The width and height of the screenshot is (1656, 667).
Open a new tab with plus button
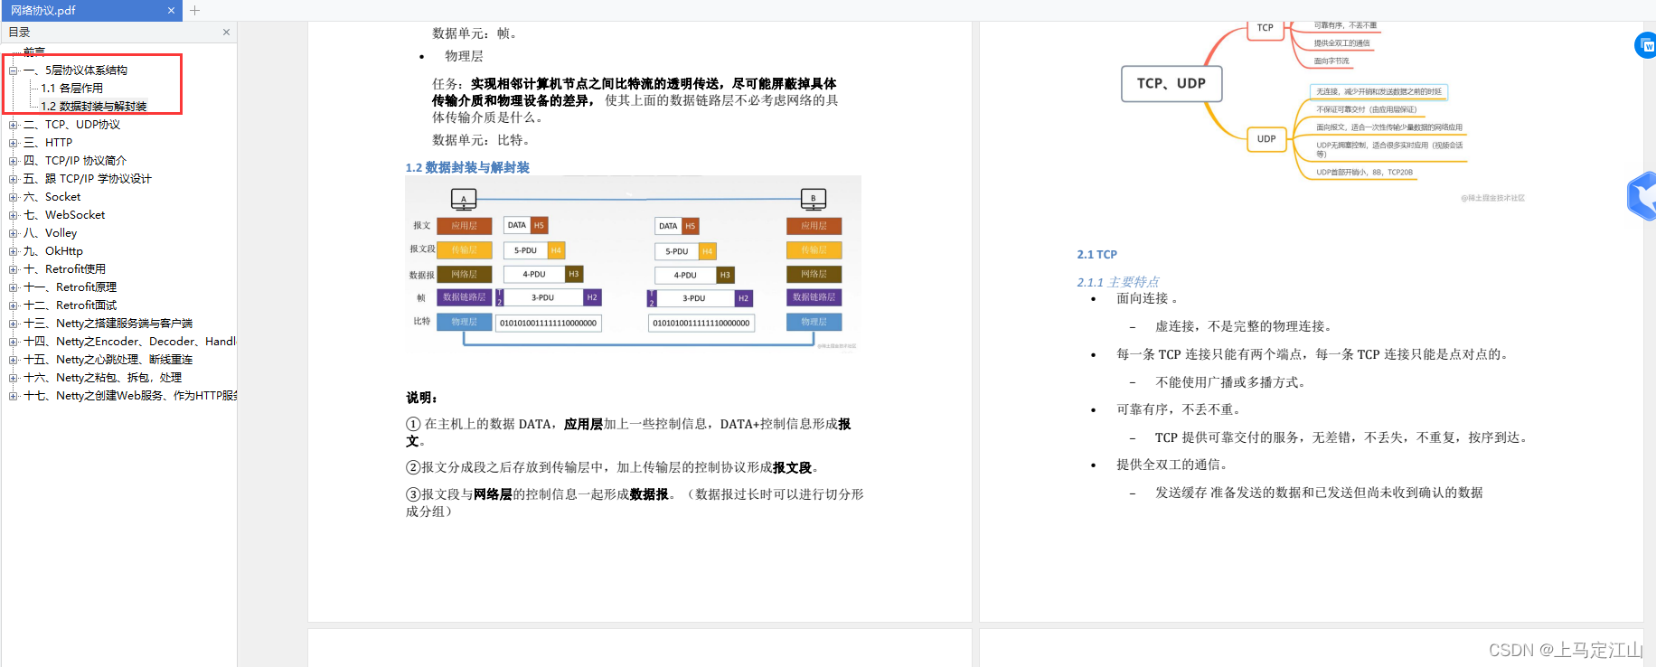point(194,11)
